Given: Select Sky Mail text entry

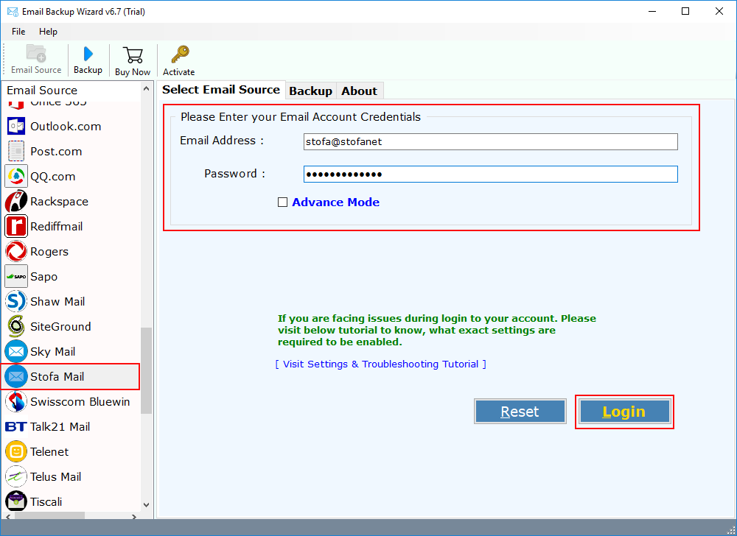Looking at the screenshot, I should (x=52, y=351).
